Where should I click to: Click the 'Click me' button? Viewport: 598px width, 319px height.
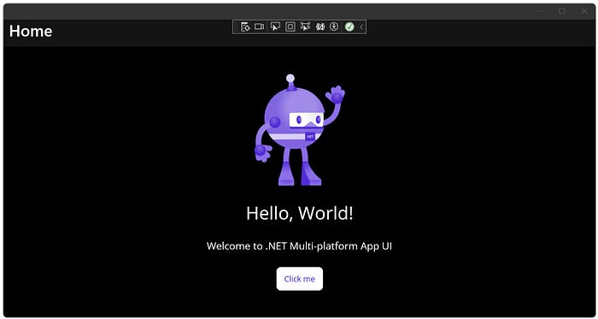pyautogui.click(x=300, y=279)
